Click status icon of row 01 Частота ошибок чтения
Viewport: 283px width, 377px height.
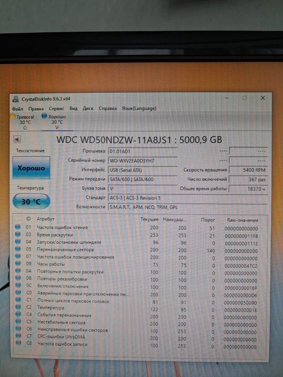coord(18,227)
